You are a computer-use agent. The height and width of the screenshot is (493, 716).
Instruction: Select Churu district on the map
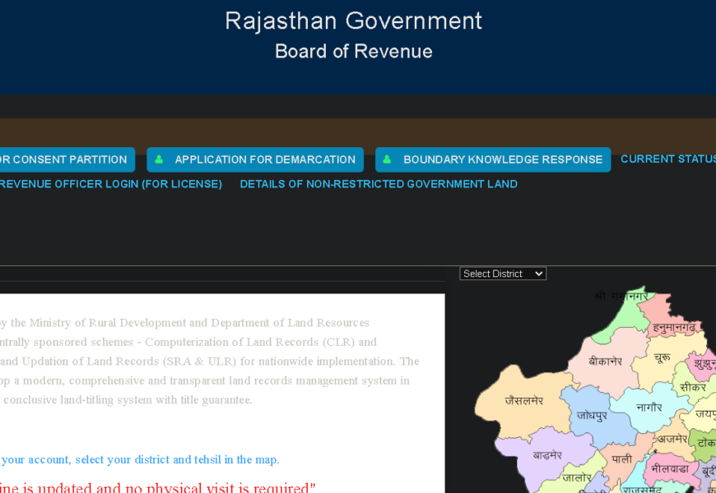[x=662, y=358]
